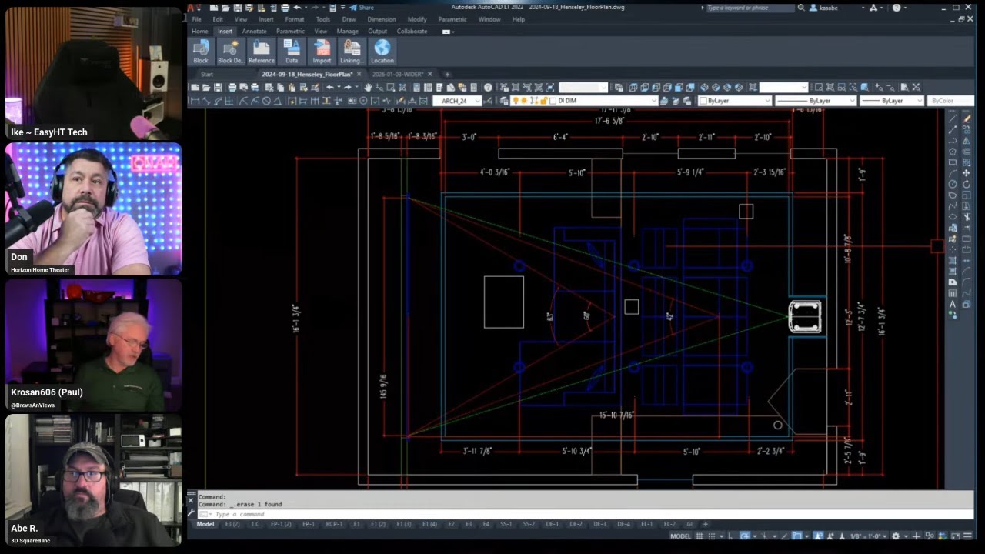Screen dimensions: 985x554
Task: Click the Save disk icon in the toolbar
Action: pyautogui.click(x=218, y=88)
